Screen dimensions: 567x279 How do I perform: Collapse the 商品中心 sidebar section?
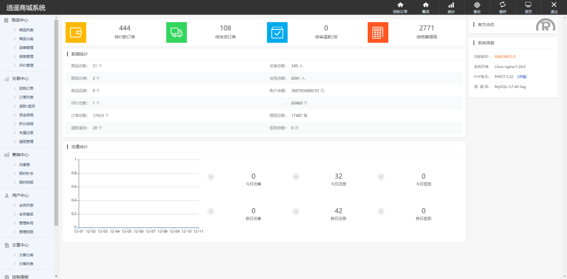pos(20,20)
